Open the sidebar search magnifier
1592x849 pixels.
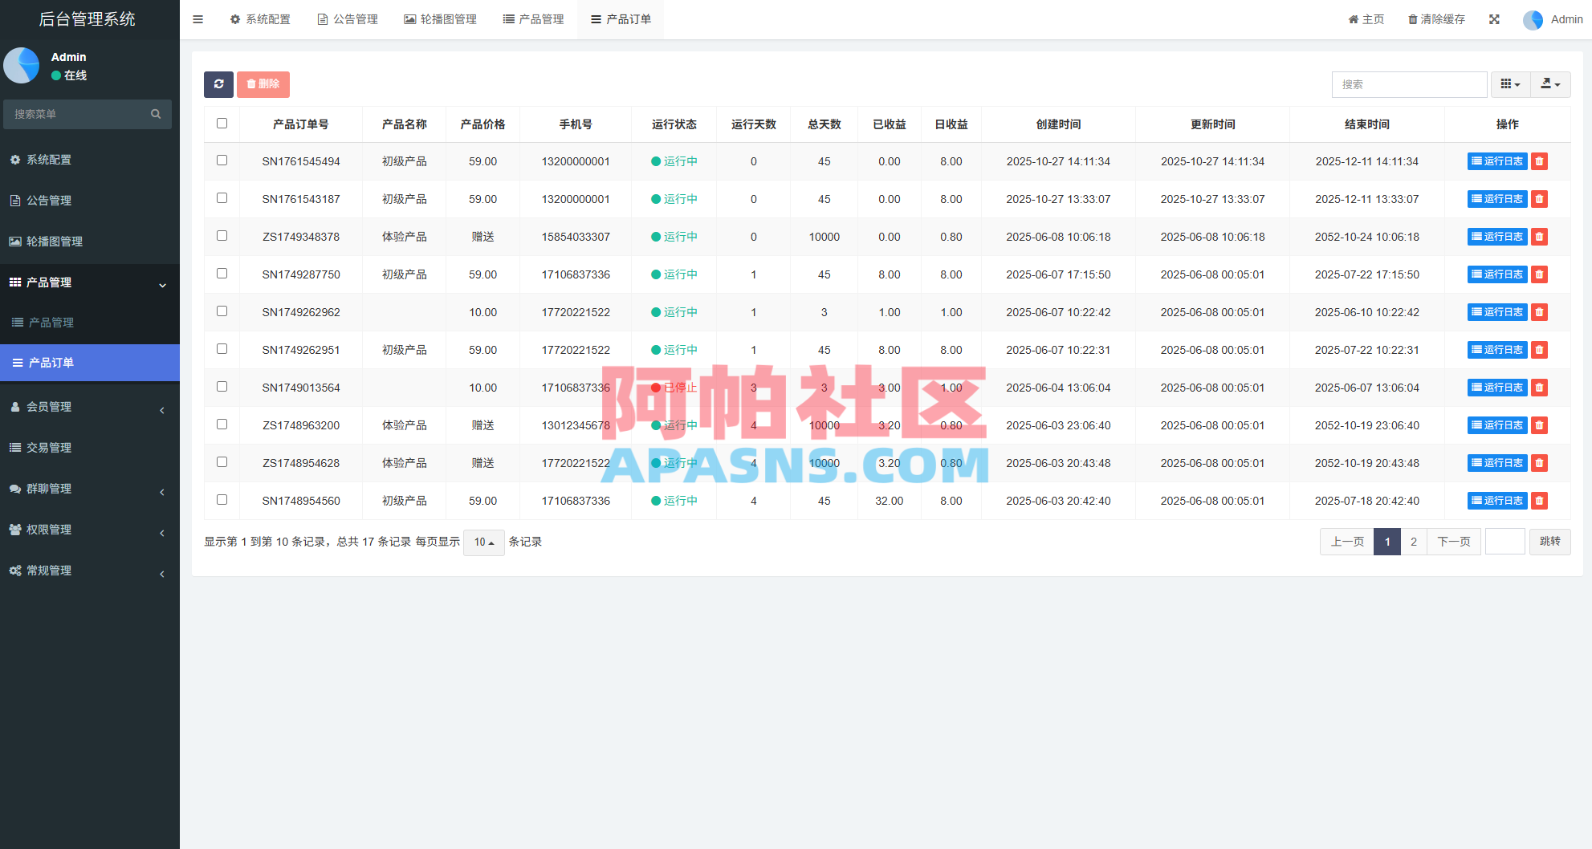click(x=156, y=114)
